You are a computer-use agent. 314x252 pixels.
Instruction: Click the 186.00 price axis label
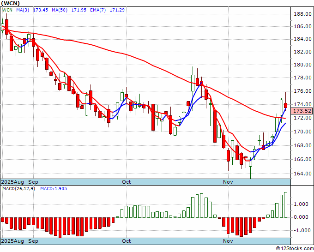tap(302, 26)
